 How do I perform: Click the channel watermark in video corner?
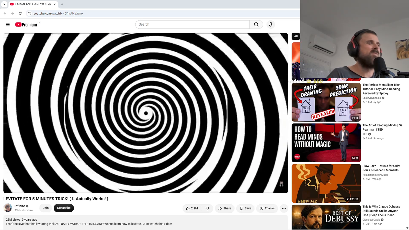point(281,184)
